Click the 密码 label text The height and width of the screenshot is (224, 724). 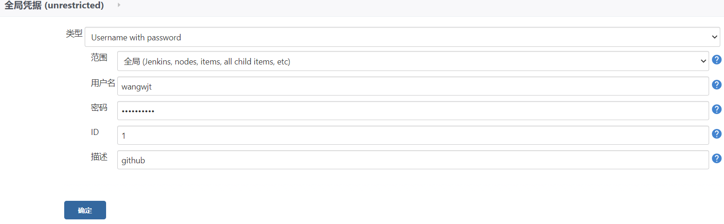[99, 108]
